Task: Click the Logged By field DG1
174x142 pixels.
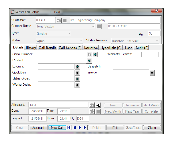Action: pos(83,119)
